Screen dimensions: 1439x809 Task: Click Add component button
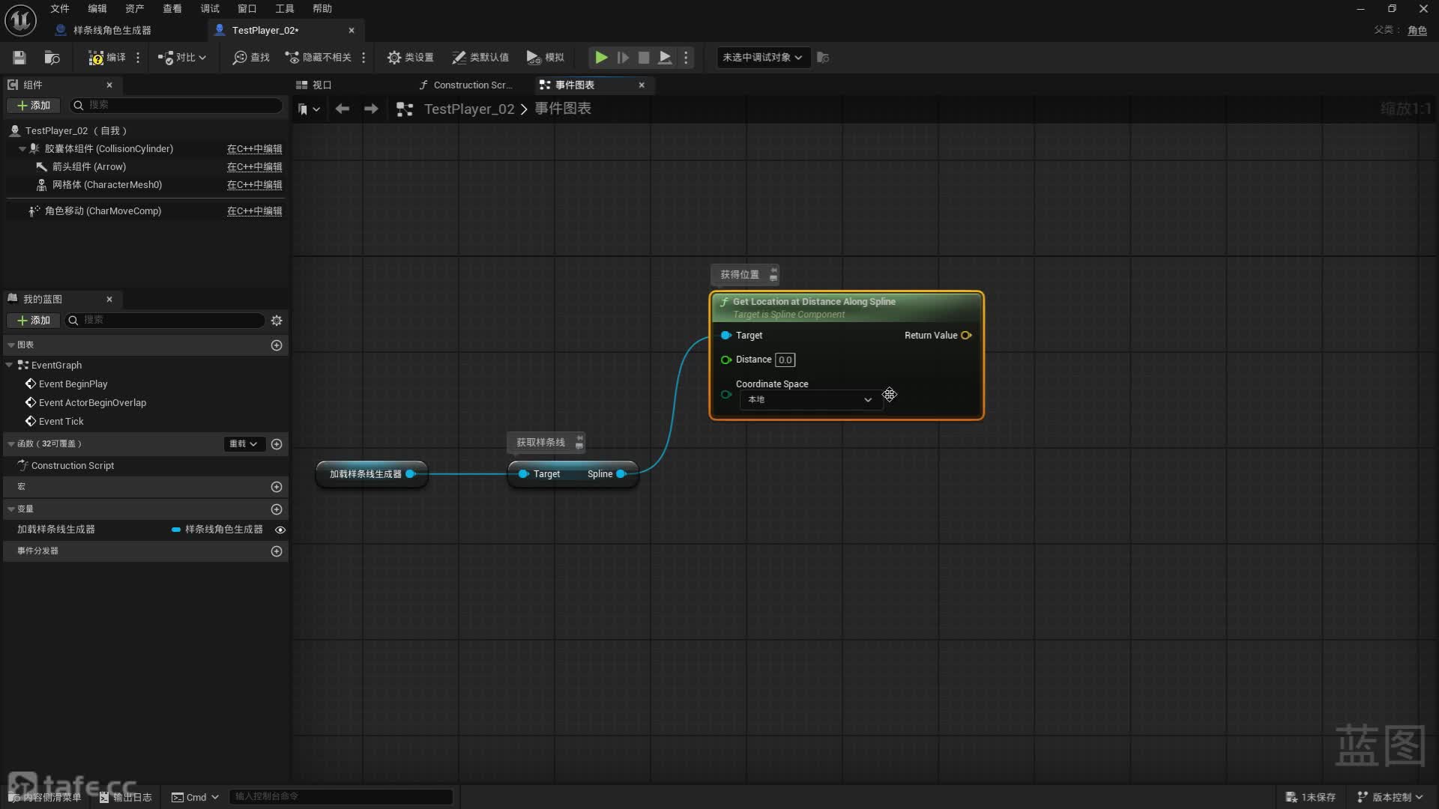click(34, 106)
